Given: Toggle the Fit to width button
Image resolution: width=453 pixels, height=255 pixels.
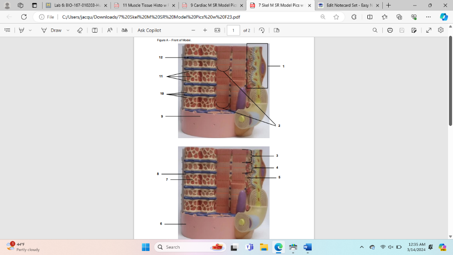Looking at the screenshot, I should pos(217,30).
